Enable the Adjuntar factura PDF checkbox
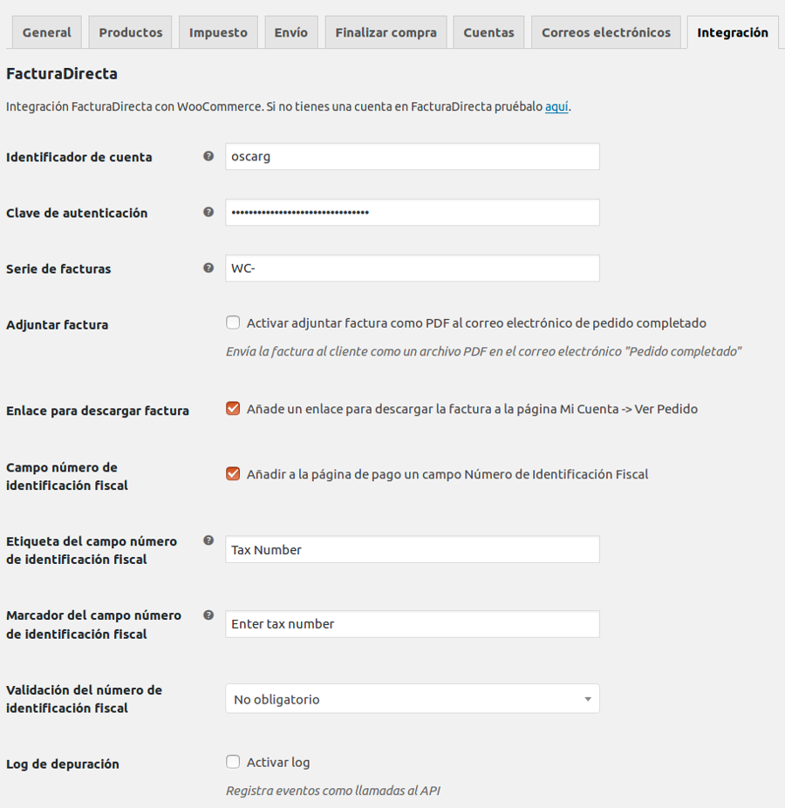This screenshot has width=785, height=808. [x=233, y=323]
